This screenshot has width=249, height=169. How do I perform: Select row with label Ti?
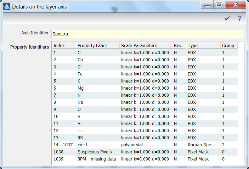pyautogui.click(x=80, y=131)
